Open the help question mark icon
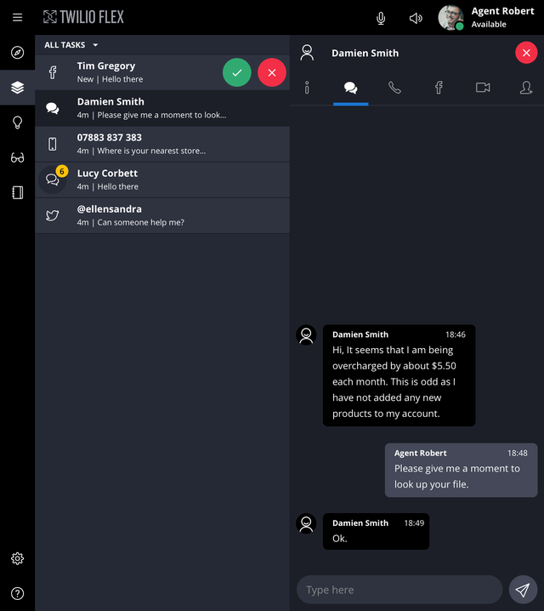The height and width of the screenshot is (611, 544). (17, 593)
